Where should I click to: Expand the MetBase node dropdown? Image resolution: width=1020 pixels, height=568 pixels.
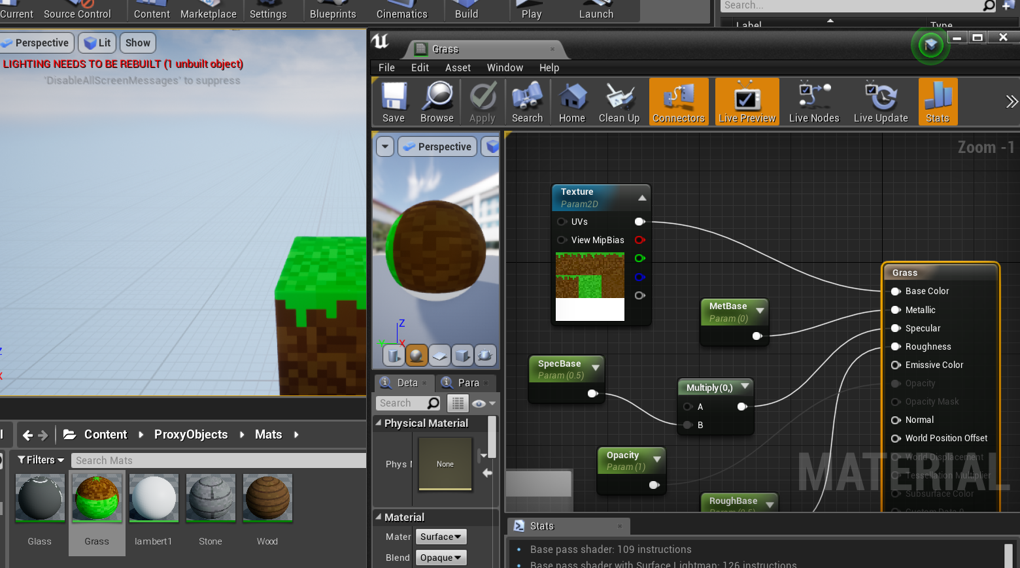pyautogui.click(x=760, y=310)
